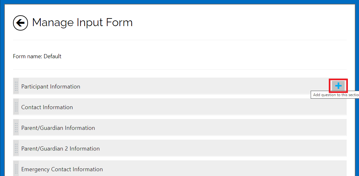The image size is (359, 176).
Task: Go back using the circled arrow icon
Action: tap(20, 23)
